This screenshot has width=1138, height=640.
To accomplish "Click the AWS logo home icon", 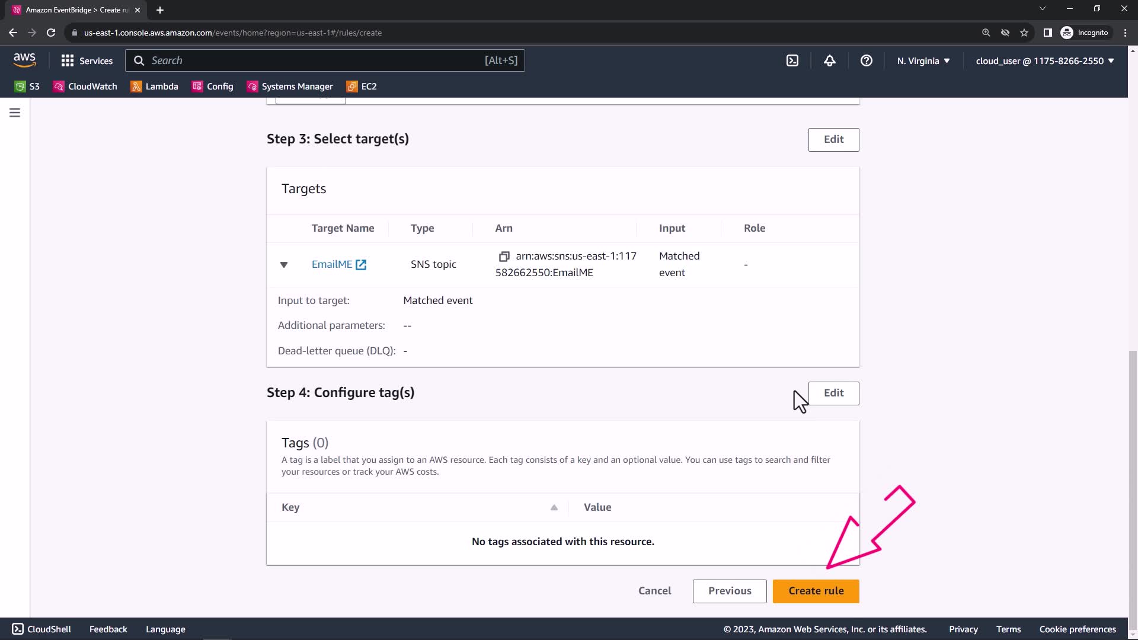I will pyautogui.click(x=24, y=60).
